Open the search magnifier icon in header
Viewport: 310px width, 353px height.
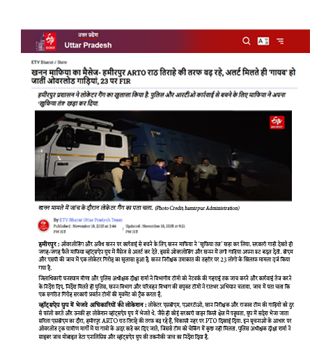point(246,41)
